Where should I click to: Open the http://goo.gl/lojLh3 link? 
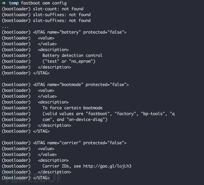107,166
